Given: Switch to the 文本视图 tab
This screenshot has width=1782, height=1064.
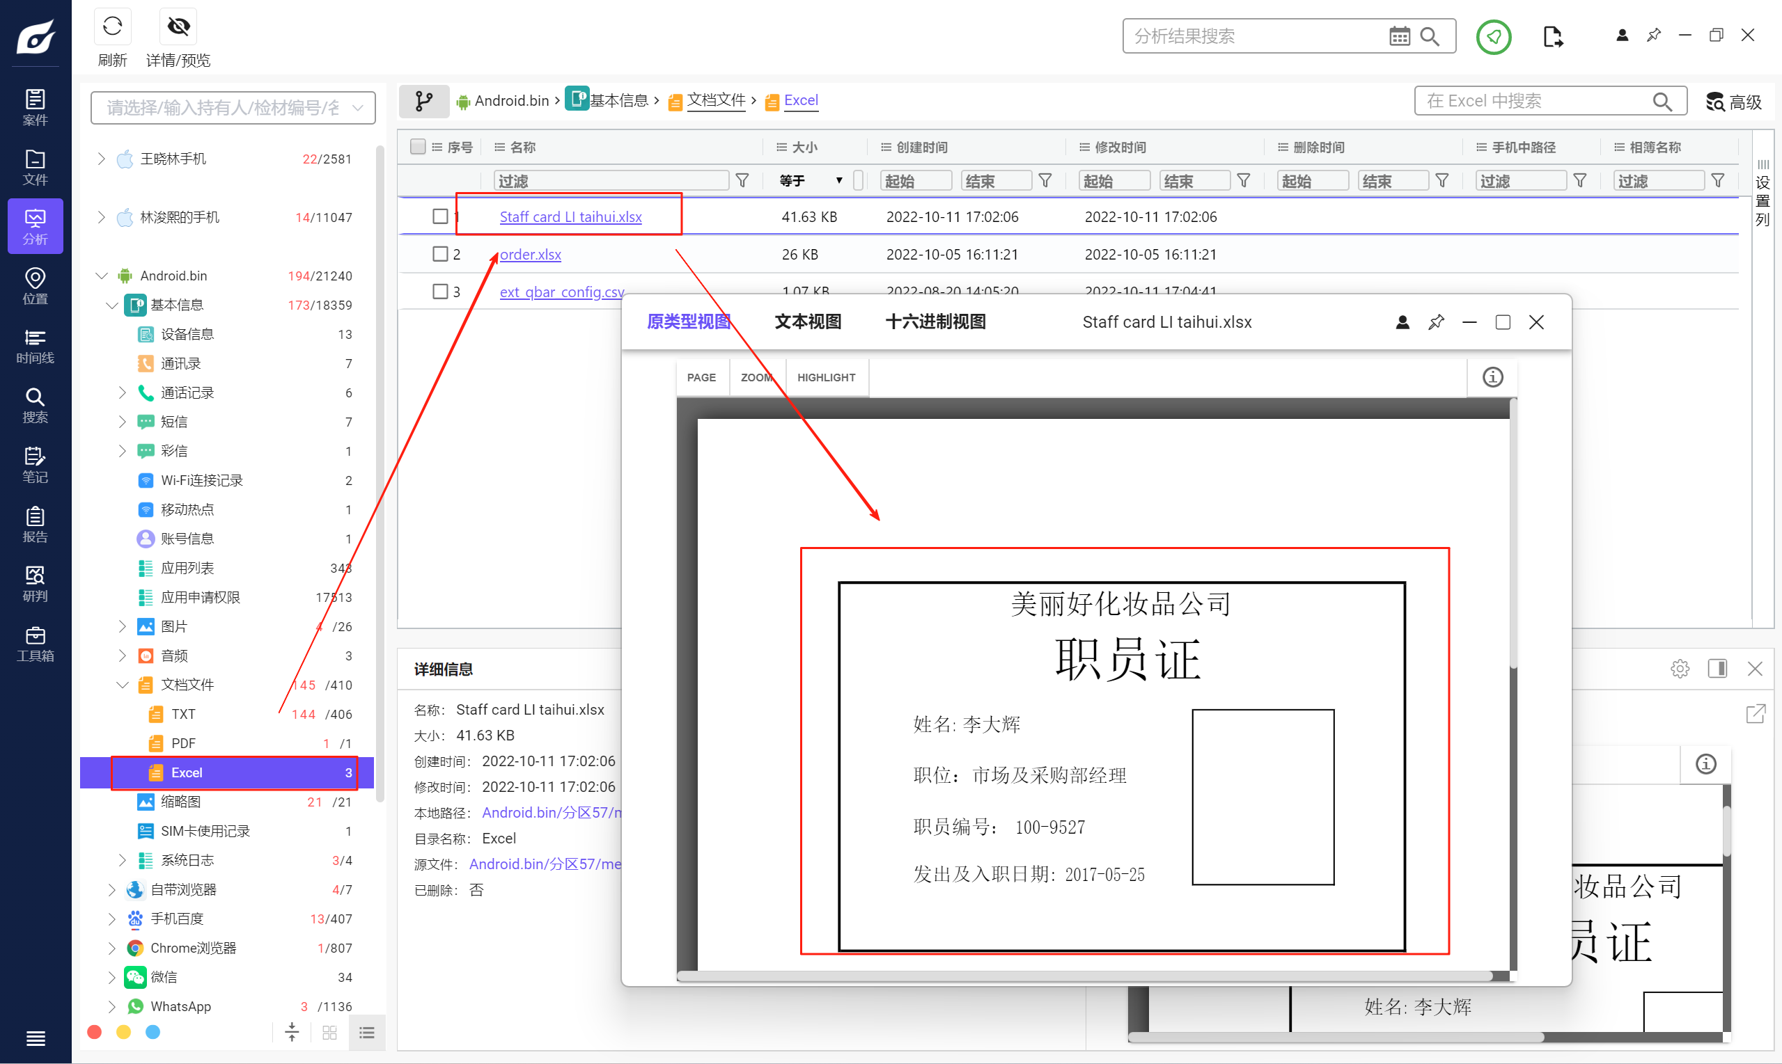Looking at the screenshot, I should [x=808, y=322].
